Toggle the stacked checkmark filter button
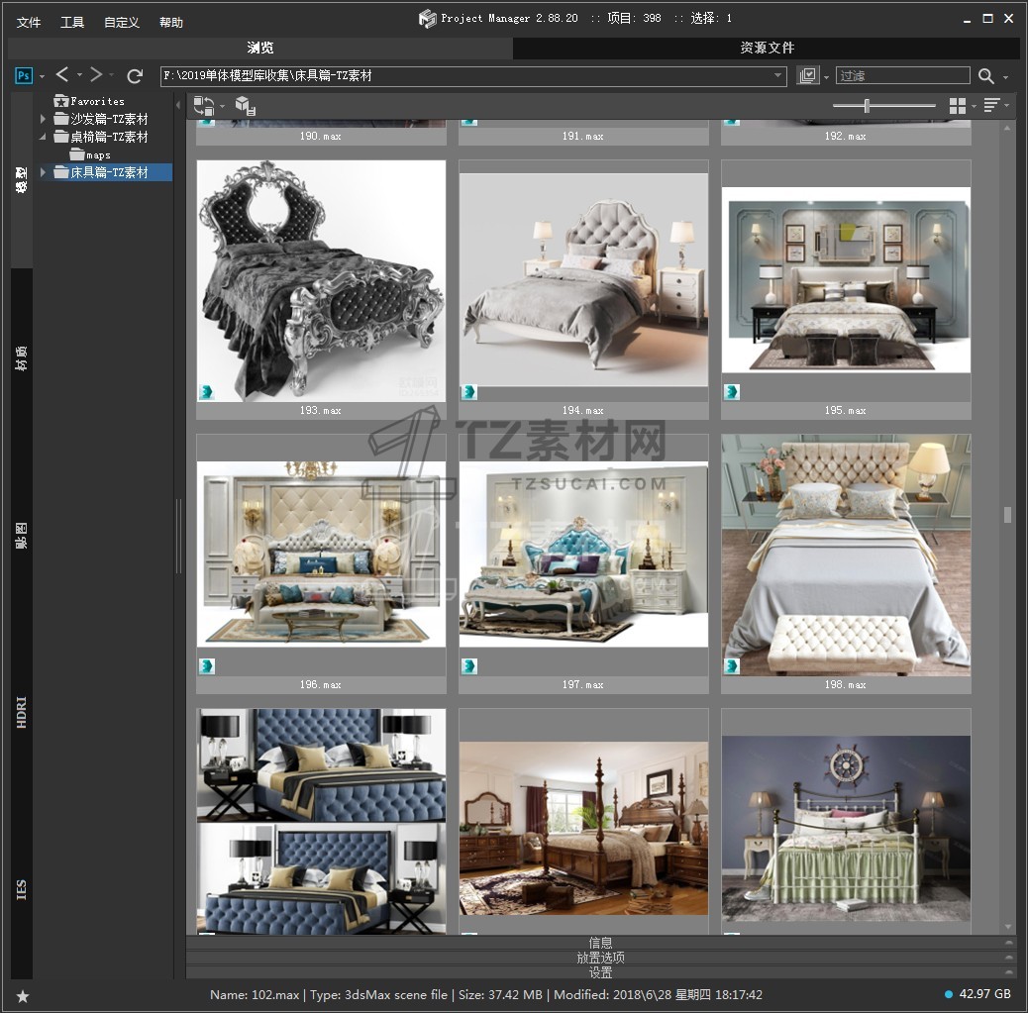This screenshot has width=1028, height=1013. [x=808, y=75]
